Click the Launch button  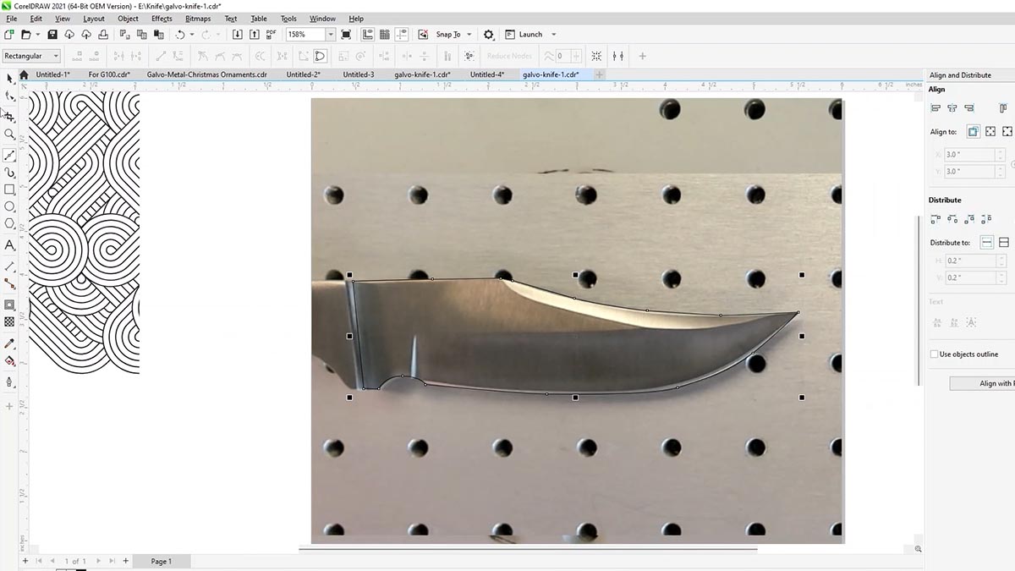click(530, 35)
